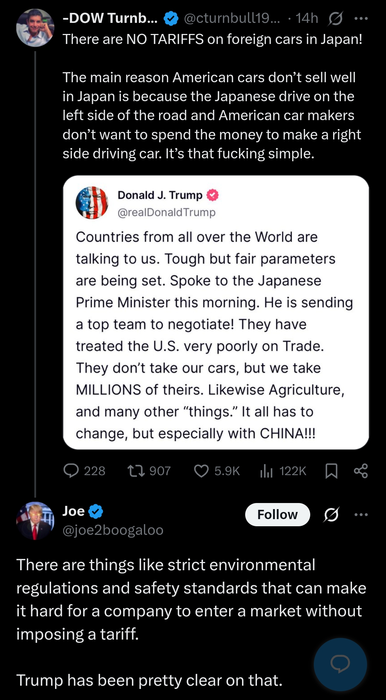Open more options for DOW Turnbull tweet

(361, 19)
